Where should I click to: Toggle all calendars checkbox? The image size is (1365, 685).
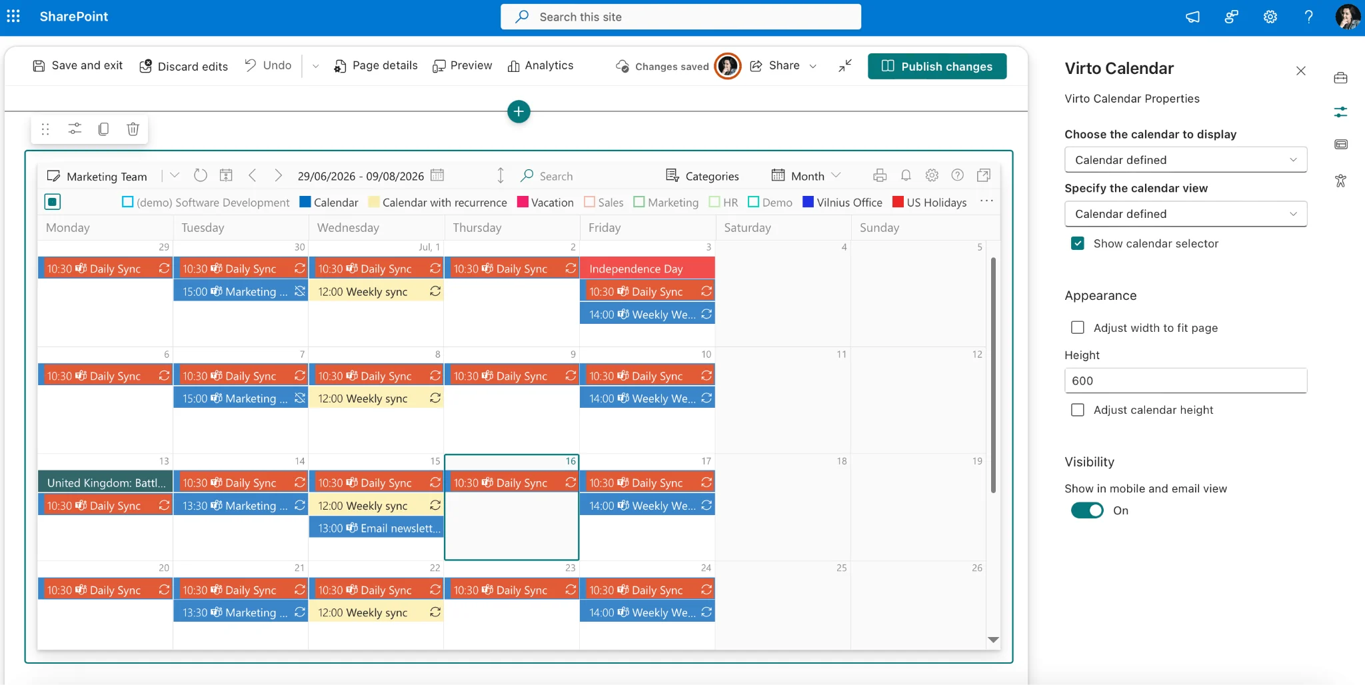53,202
